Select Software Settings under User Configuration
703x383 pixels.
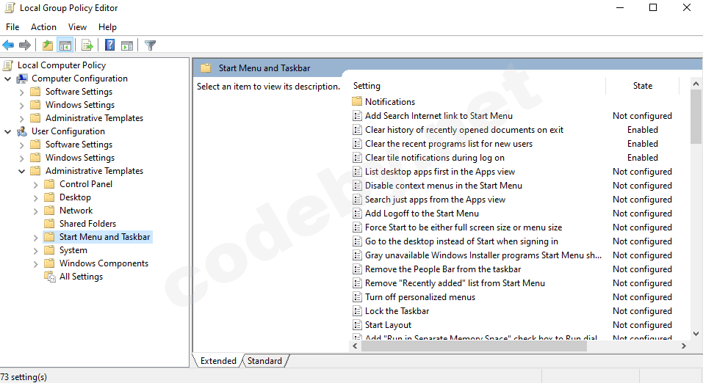[x=79, y=145]
